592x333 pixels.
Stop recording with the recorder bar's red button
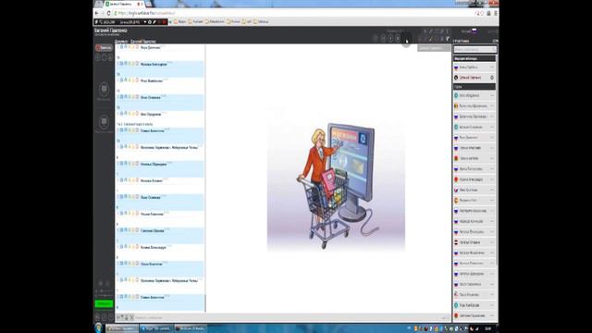(x=165, y=22)
